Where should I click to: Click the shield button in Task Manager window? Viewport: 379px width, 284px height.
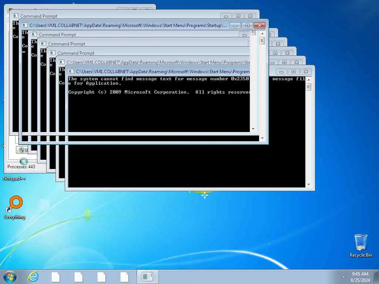tap(22, 150)
